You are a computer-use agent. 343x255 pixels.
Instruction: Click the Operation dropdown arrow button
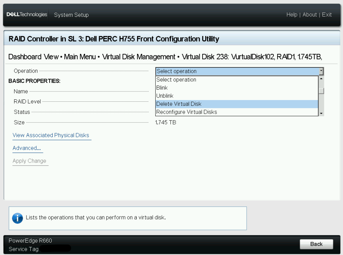pyautogui.click(x=321, y=71)
